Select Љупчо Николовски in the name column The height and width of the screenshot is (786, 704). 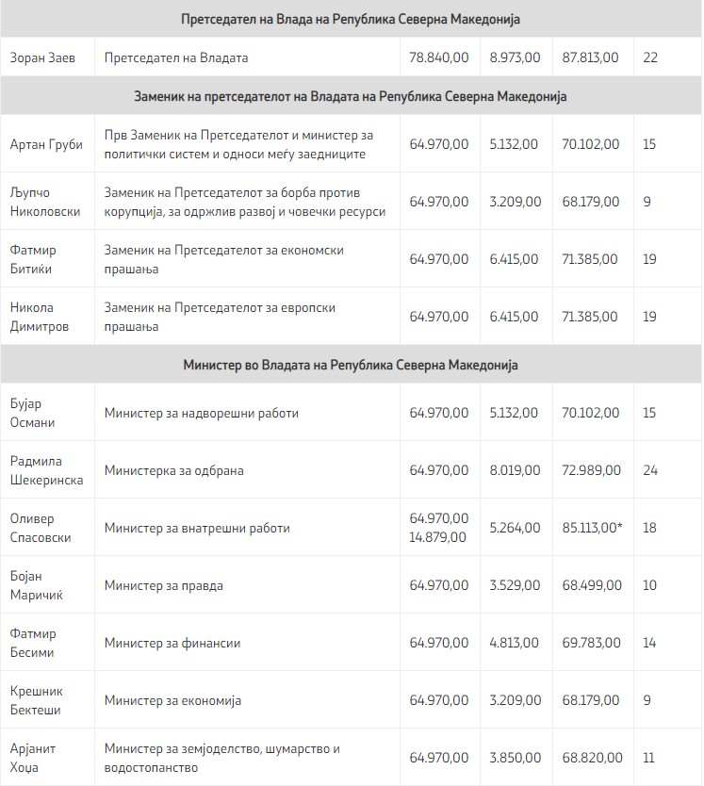pos(43,202)
